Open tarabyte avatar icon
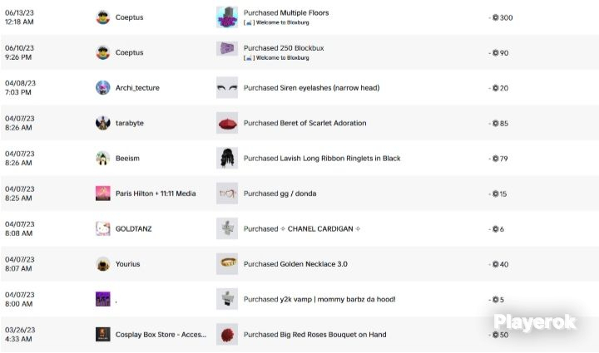 click(103, 123)
